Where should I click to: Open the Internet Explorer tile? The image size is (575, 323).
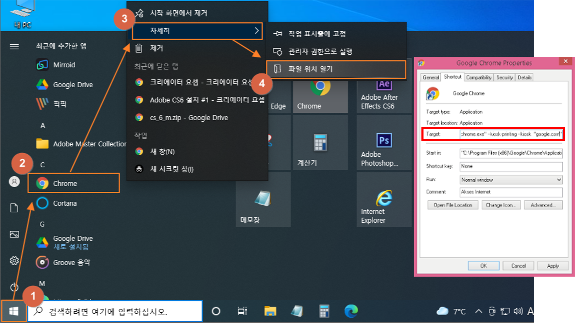pyautogui.click(x=384, y=200)
